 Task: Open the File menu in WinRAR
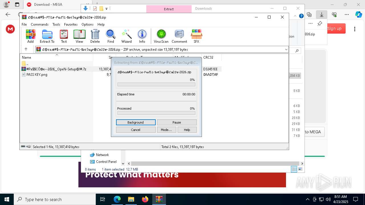24,24
